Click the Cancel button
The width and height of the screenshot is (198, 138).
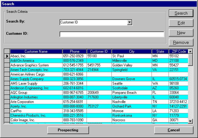(x=174, y=130)
